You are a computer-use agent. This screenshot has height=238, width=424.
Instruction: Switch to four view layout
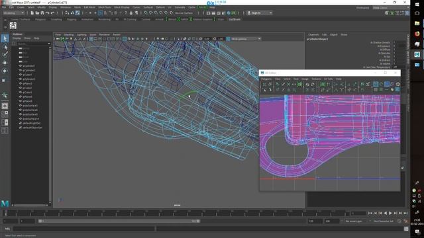5,114
